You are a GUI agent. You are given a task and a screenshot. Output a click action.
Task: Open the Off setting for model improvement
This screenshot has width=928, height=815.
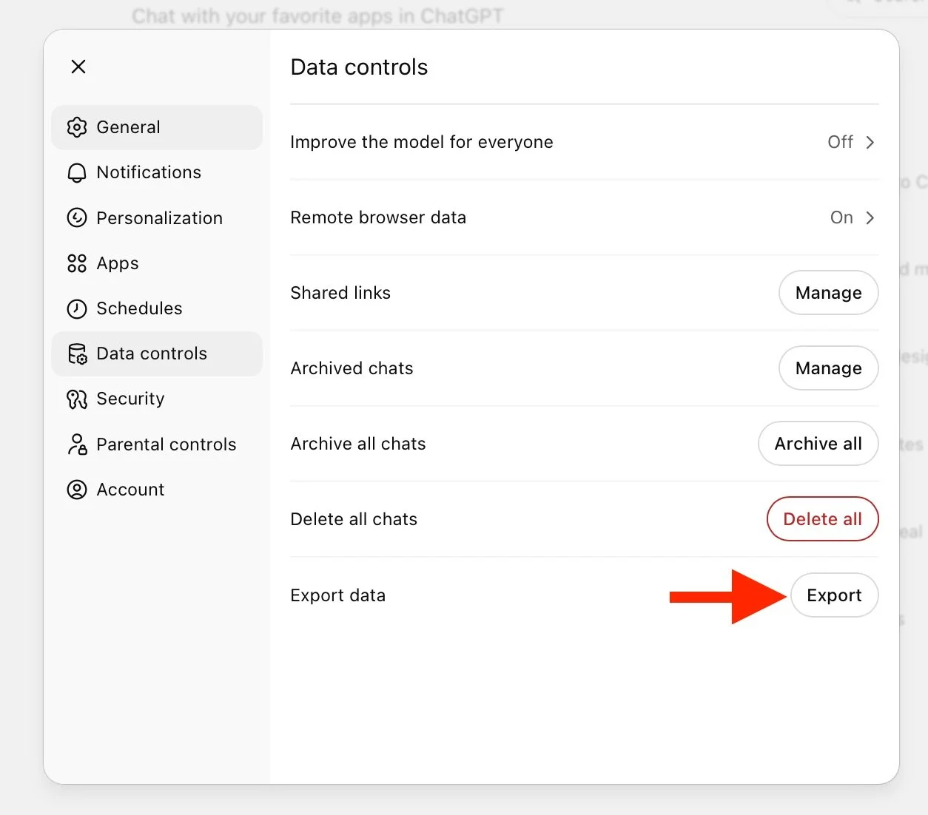[840, 142]
